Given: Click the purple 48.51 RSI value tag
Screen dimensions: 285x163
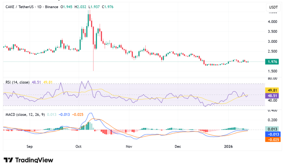Looking at the screenshot, I should (x=271, y=95).
